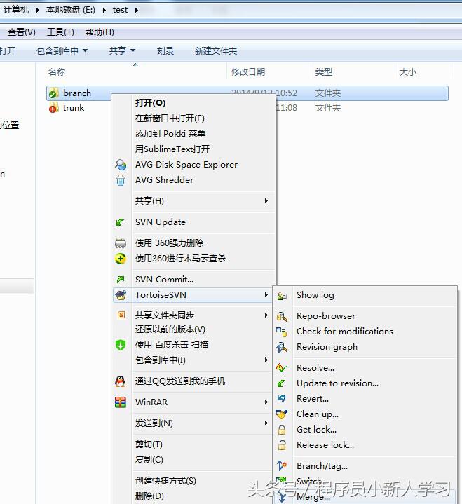Screen dimensions: 462x504
Task: Click the TortoiseSVN turtle icon
Action: click(121, 295)
